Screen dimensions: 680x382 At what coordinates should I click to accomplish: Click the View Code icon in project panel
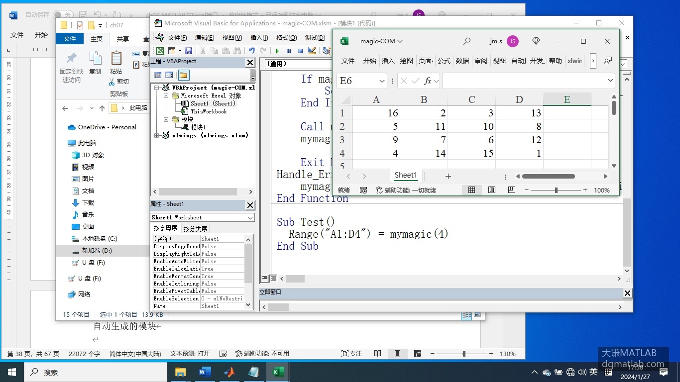[x=158, y=75]
